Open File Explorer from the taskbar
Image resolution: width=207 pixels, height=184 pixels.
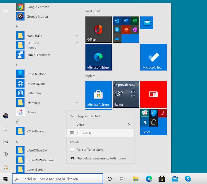click(136, 179)
